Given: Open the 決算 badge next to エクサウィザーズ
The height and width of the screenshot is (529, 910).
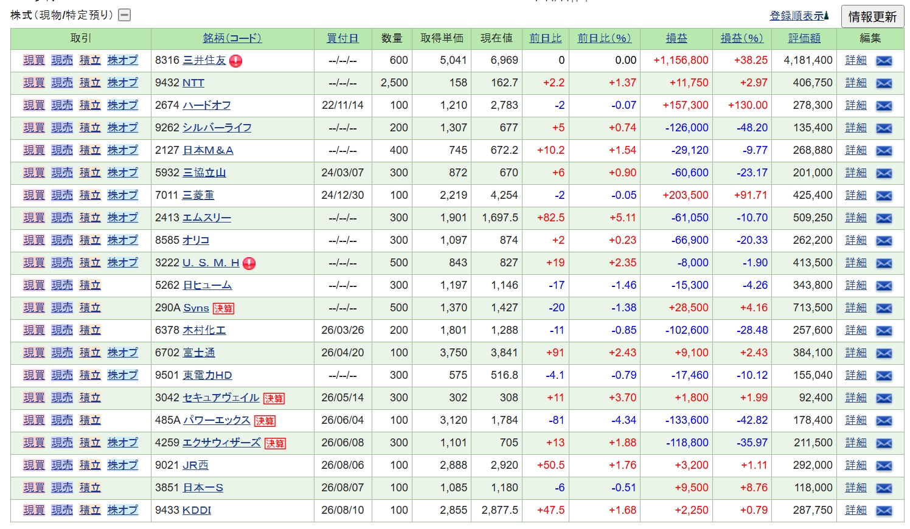Looking at the screenshot, I should [275, 443].
